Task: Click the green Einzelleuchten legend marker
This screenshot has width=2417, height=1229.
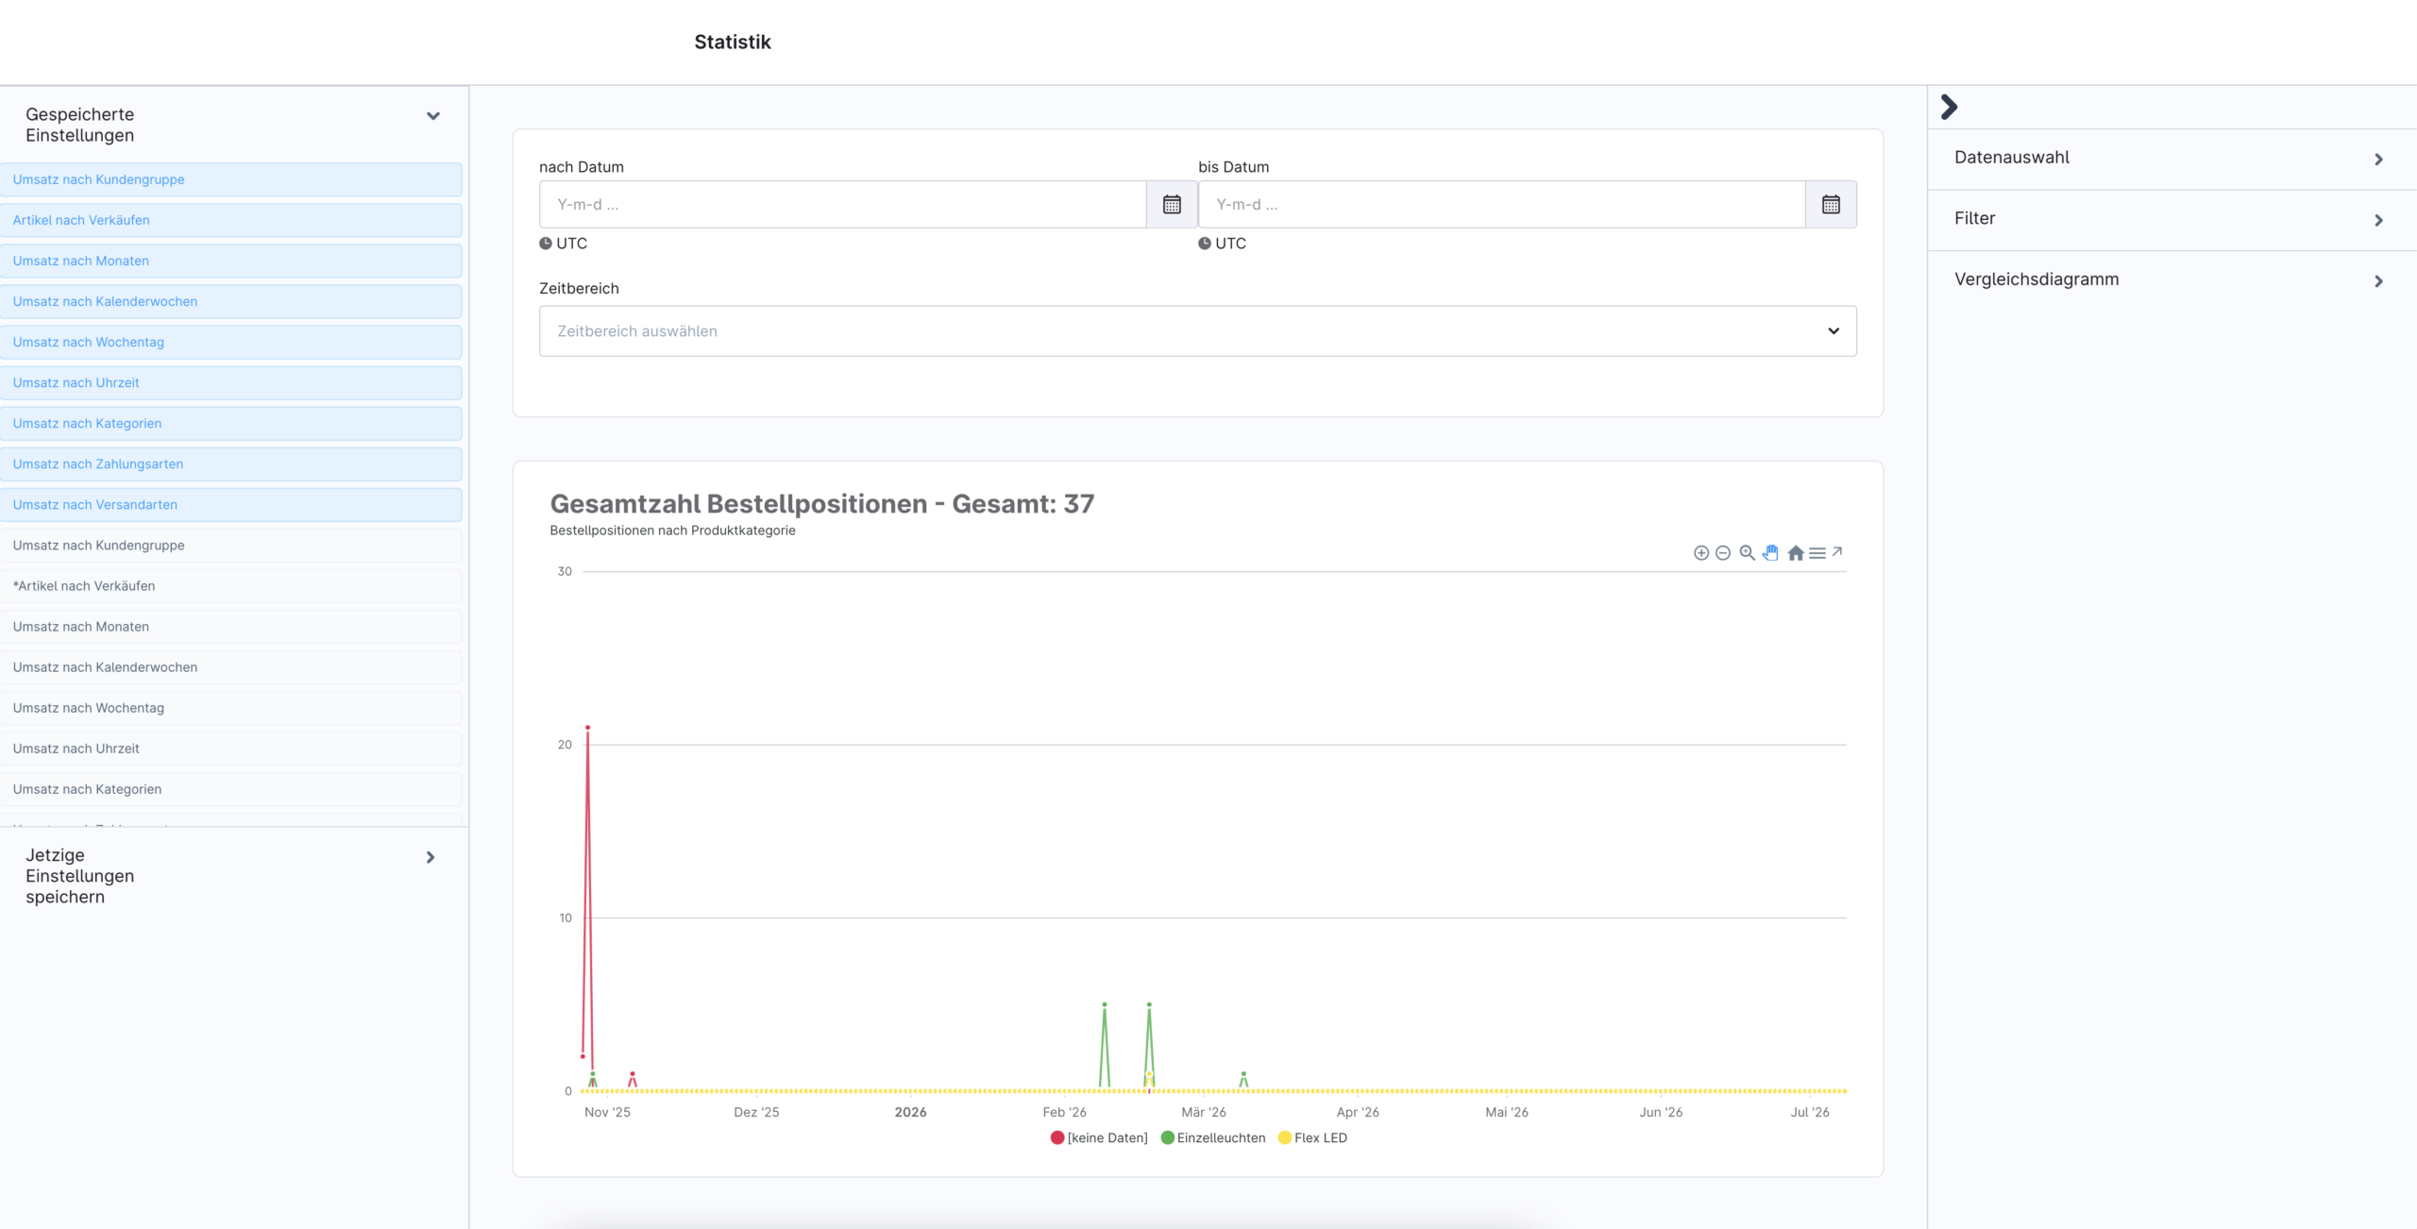Action: tap(1168, 1138)
